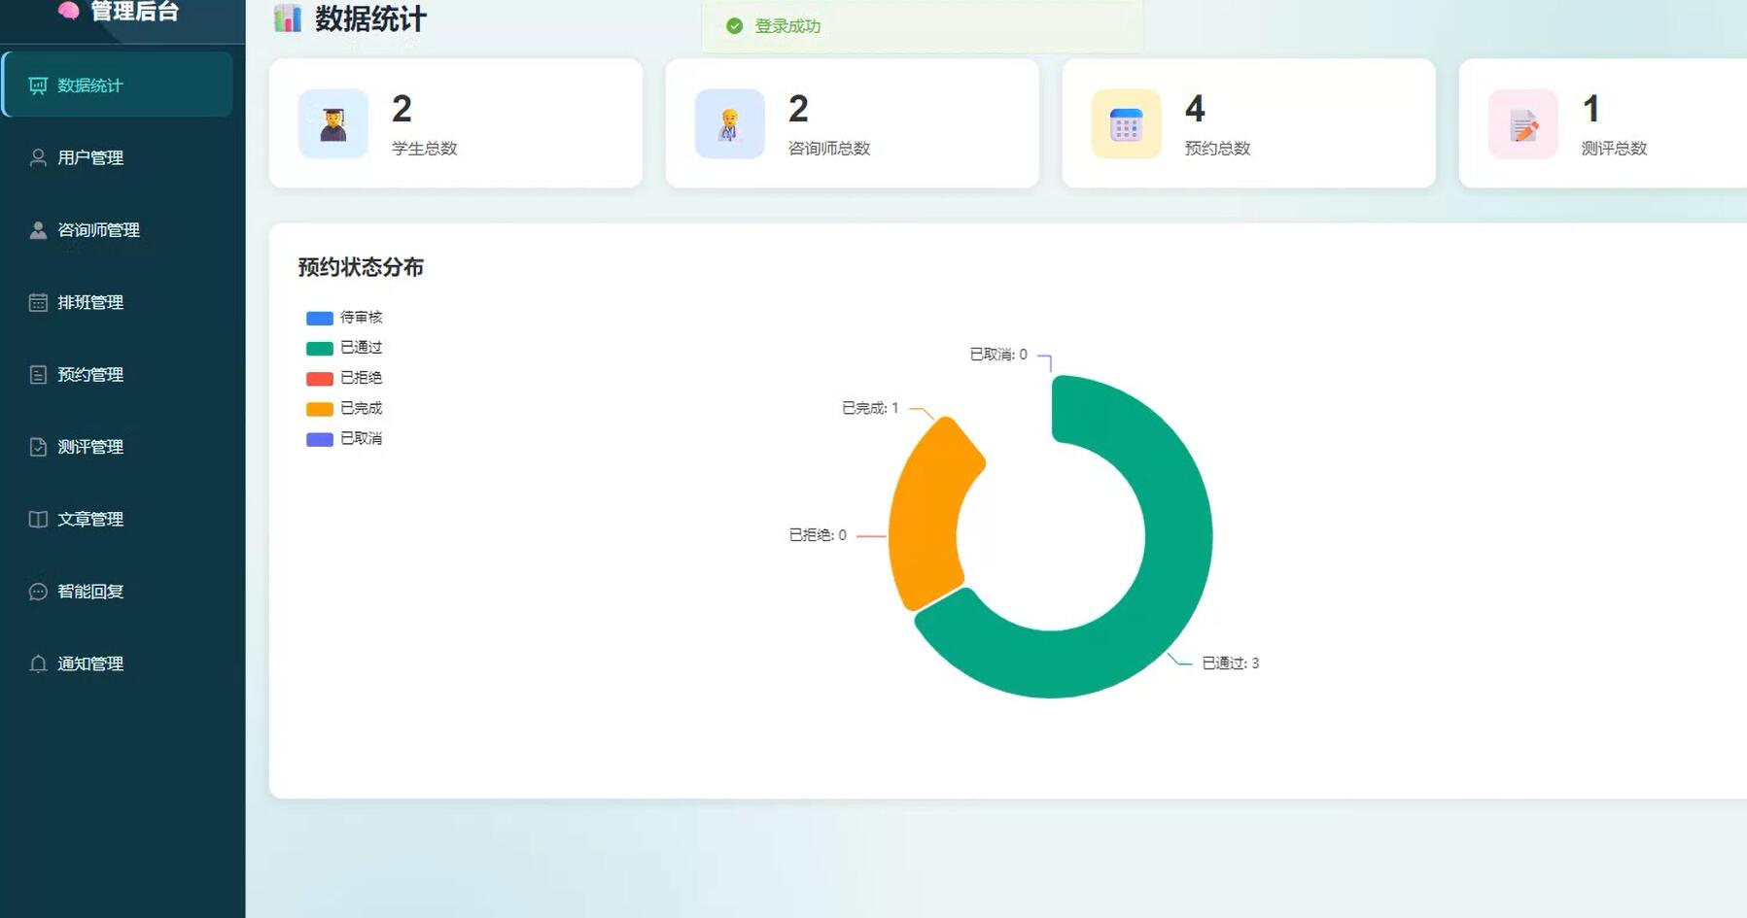Toggle the 已通过 legend entry
Image resolution: width=1747 pixels, height=918 pixels.
click(x=344, y=348)
